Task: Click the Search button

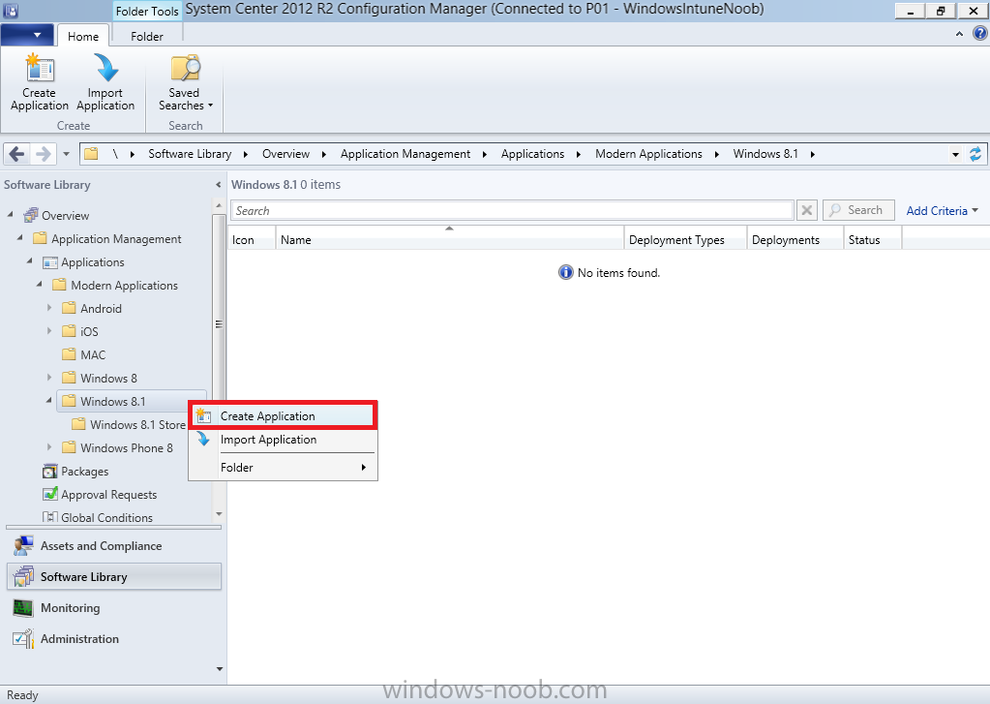Action: (858, 210)
